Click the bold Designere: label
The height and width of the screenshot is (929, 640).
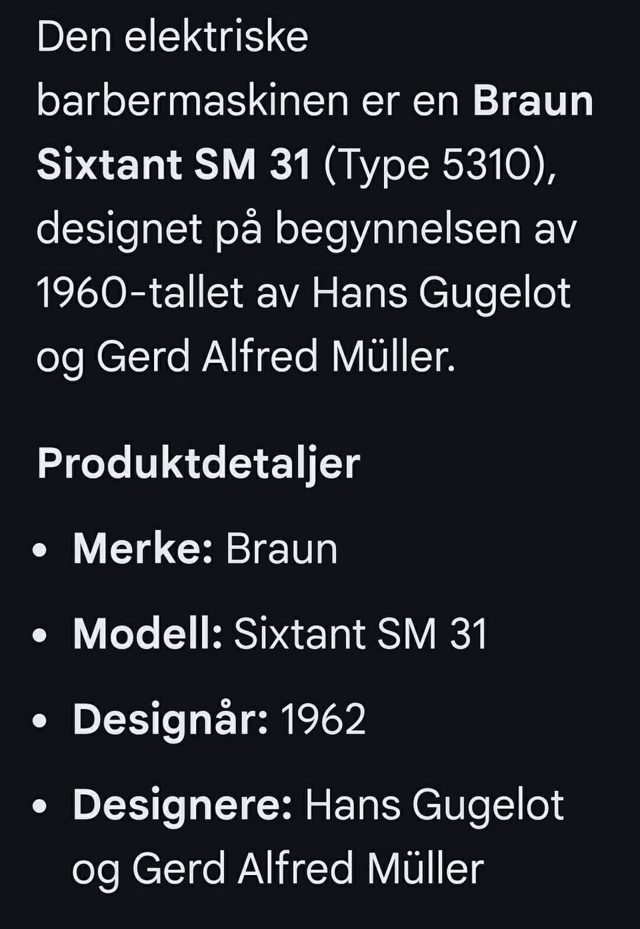click(182, 804)
